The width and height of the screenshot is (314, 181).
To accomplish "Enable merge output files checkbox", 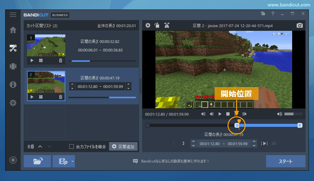I will 71,147.
